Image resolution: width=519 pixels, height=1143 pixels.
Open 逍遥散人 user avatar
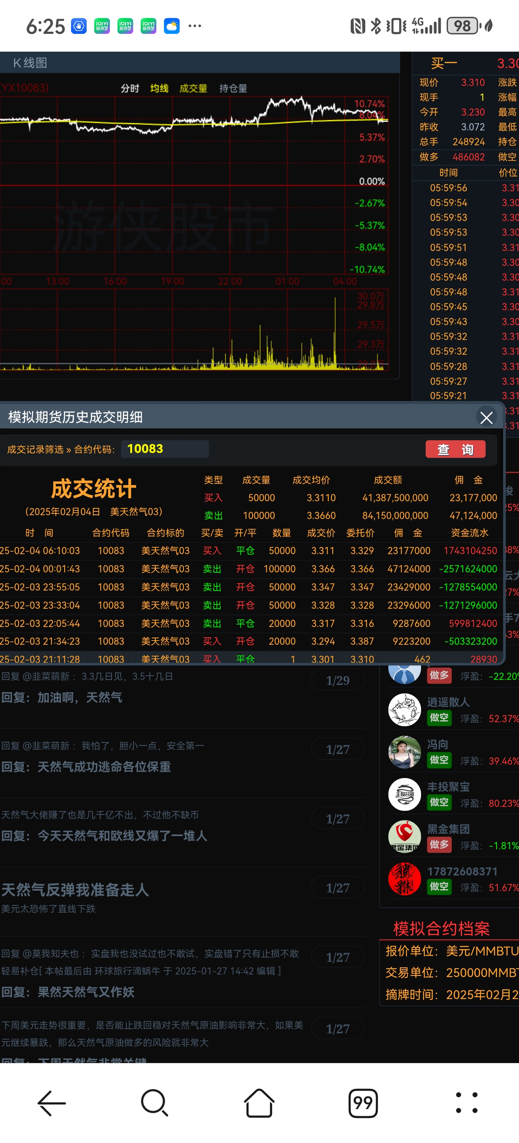coord(404,710)
